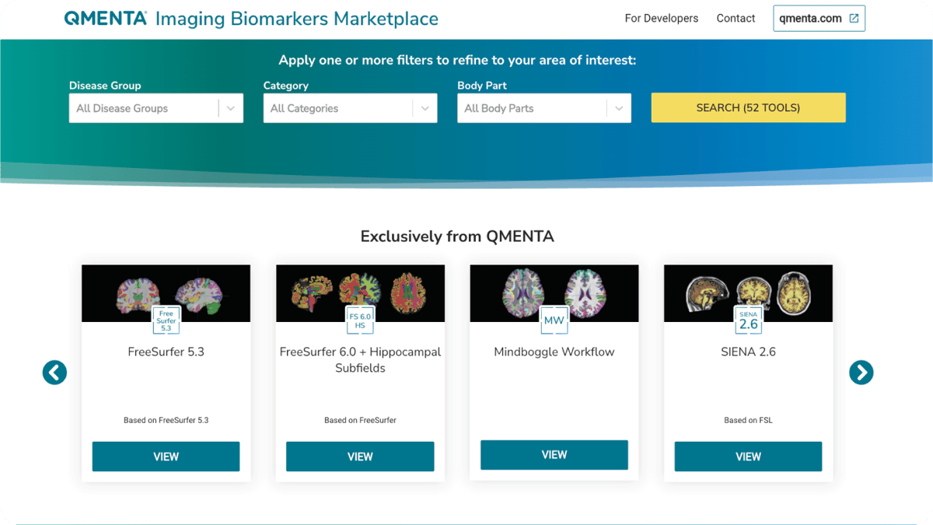The image size is (933, 525).
Task: Click 'Based on FSL' text
Action: pyautogui.click(x=748, y=420)
